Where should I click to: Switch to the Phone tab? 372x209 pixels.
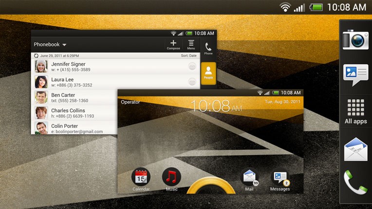(x=208, y=49)
